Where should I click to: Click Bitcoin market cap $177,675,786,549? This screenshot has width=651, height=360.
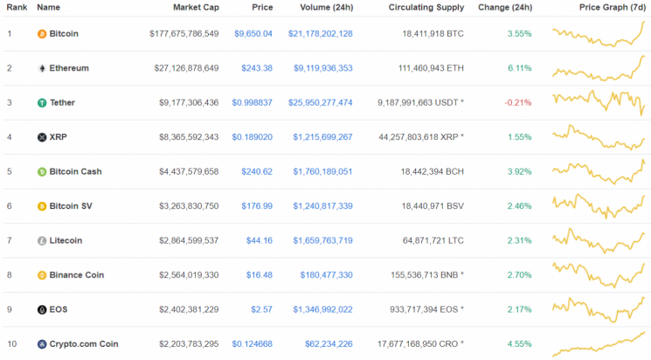(x=184, y=33)
